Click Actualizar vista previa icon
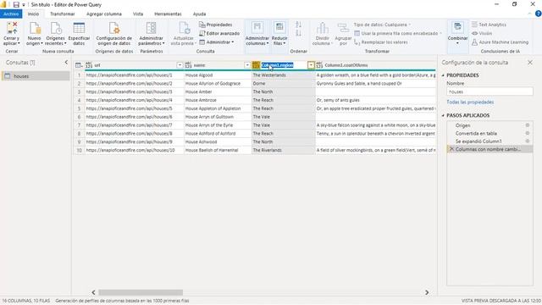Screen dimensions: 542x305 [x=184, y=28]
